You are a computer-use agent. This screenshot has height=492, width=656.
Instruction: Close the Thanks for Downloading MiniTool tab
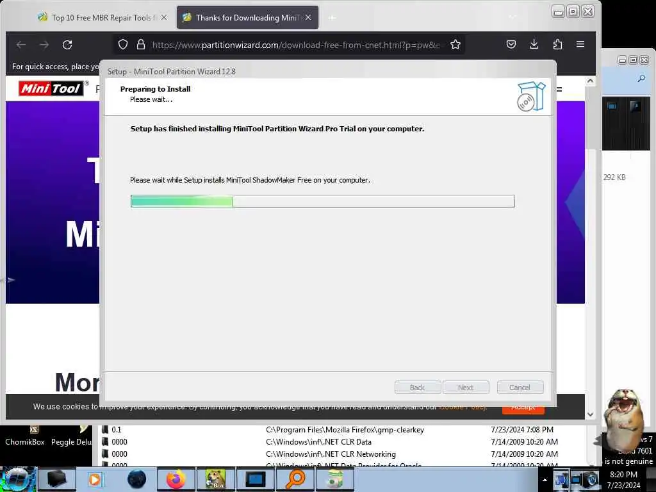[x=308, y=17]
